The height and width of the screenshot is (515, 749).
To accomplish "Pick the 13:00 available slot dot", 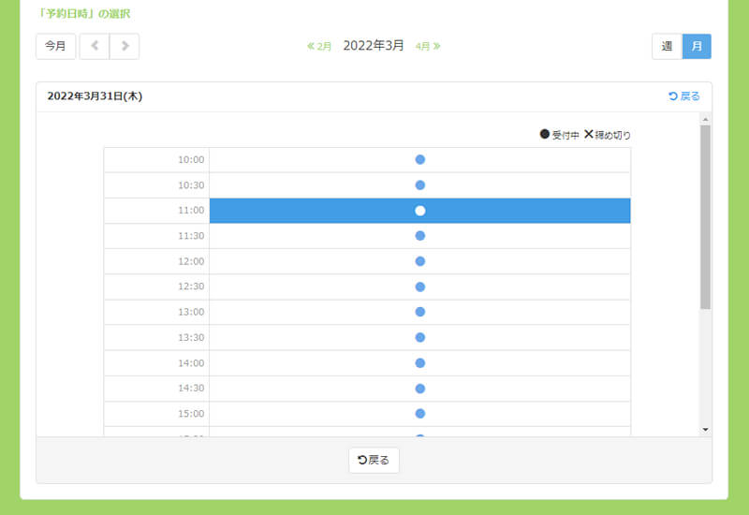I will point(420,312).
